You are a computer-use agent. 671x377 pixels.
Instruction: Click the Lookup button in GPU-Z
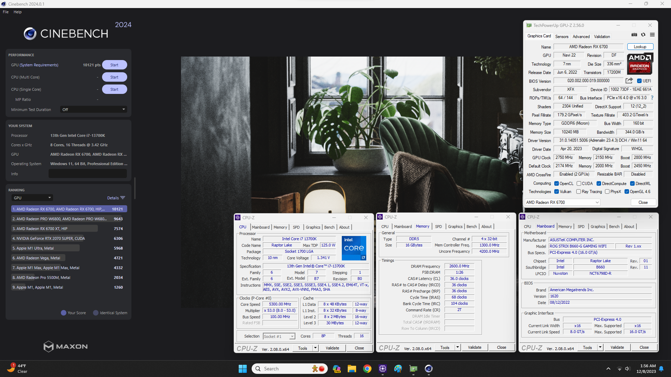(640, 47)
